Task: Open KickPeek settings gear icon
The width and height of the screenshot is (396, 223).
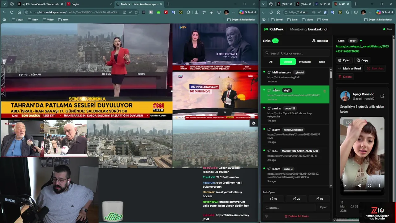Action: pyautogui.click(x=266, y=216)
